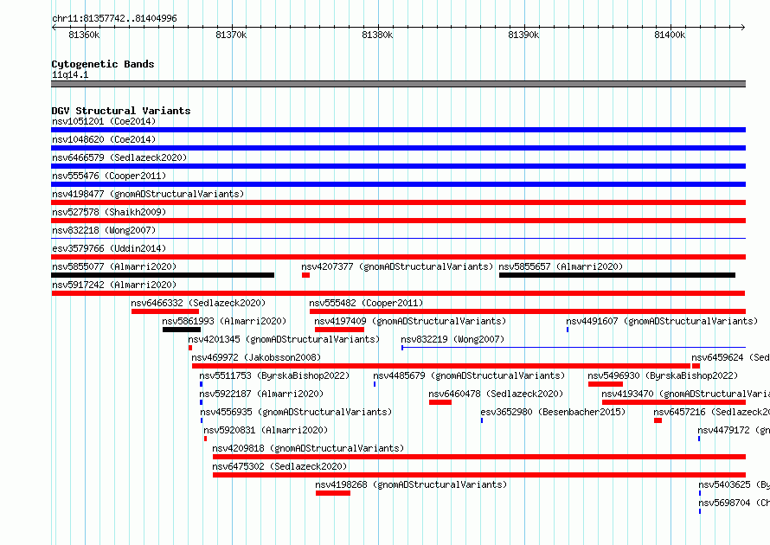Click the nsv4193470 variant label
The width and height of the screenshot is (770, 545).
point(685,394)
